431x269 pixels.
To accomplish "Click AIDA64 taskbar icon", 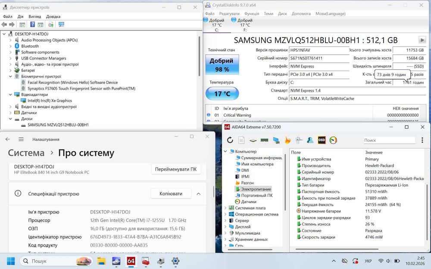I will (x=131, y=261).
